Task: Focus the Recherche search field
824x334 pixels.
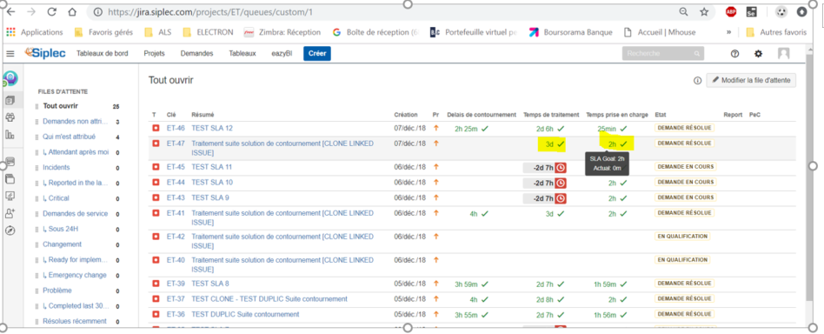Action: [662, 54]
